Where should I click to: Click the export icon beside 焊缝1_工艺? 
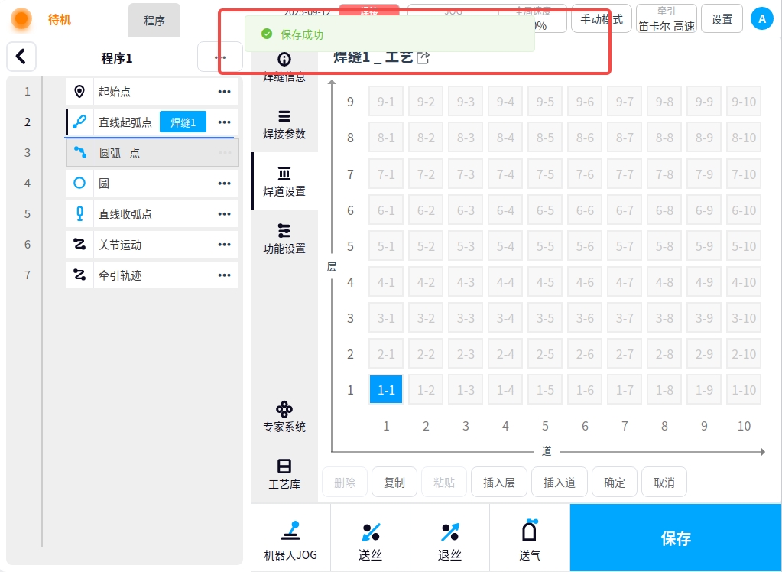[x=423, y=58]
